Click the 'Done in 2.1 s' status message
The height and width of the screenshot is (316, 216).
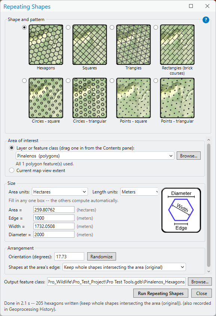click(107, 306)
